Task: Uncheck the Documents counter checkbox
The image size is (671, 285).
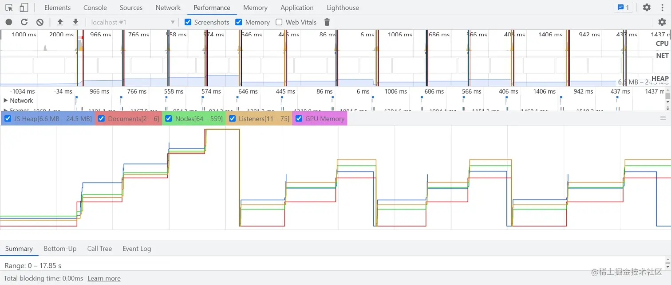Action: click(x=102, y=119)
